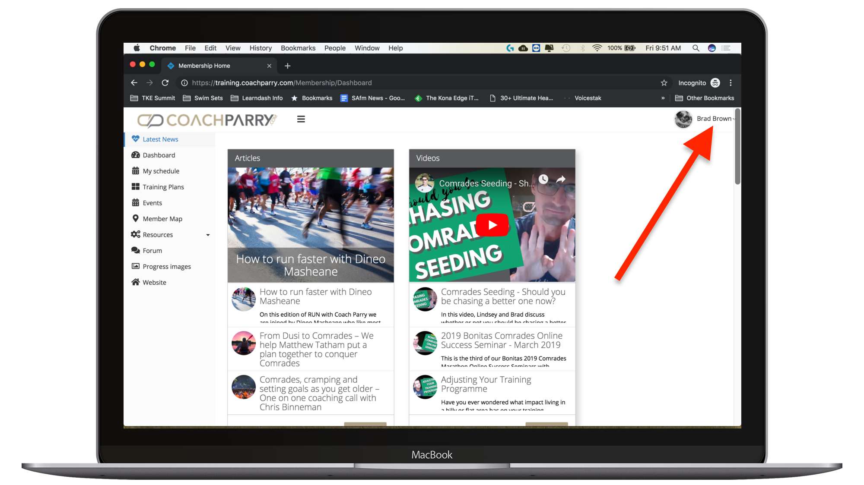The width and height of the screenshot is (864, 485).
Task: Click the browser address bar URL
Action: click(x=282, y=83)
